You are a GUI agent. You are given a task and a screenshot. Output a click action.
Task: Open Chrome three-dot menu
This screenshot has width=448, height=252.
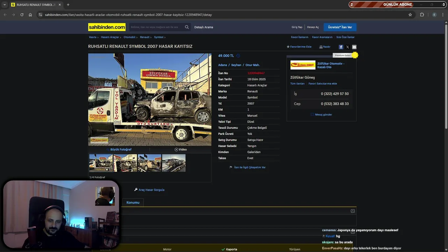point(443,15)
